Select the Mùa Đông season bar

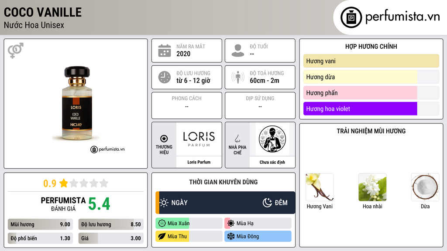(258, 236)
